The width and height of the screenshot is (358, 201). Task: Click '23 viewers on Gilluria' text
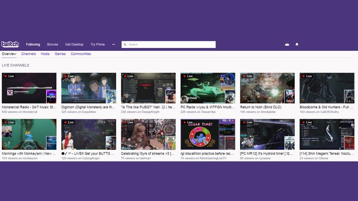[314, 158]
